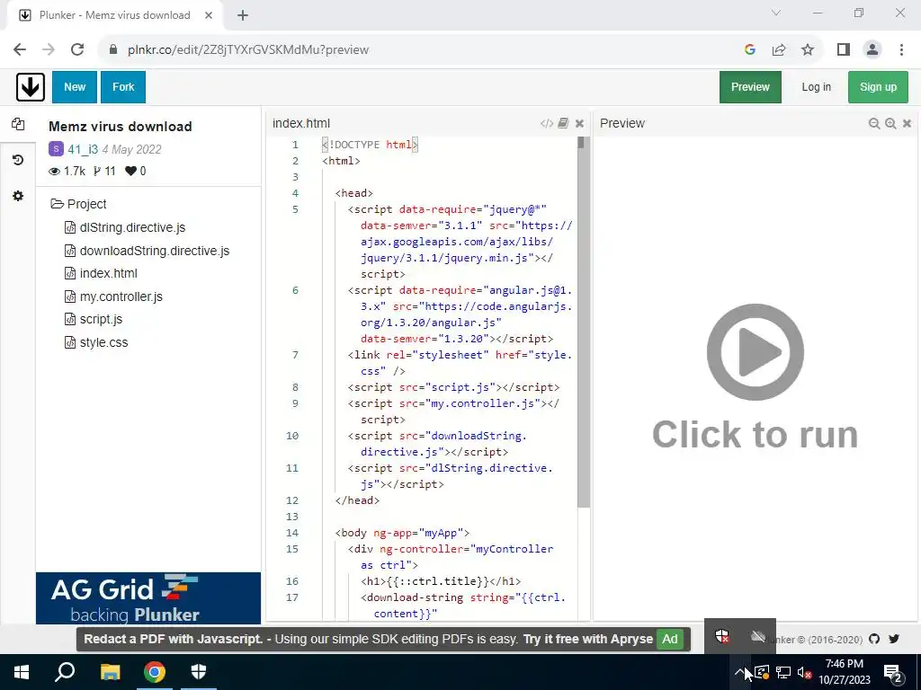
Task: Open the GitHub icon in footer
Action: pos(874,639)
